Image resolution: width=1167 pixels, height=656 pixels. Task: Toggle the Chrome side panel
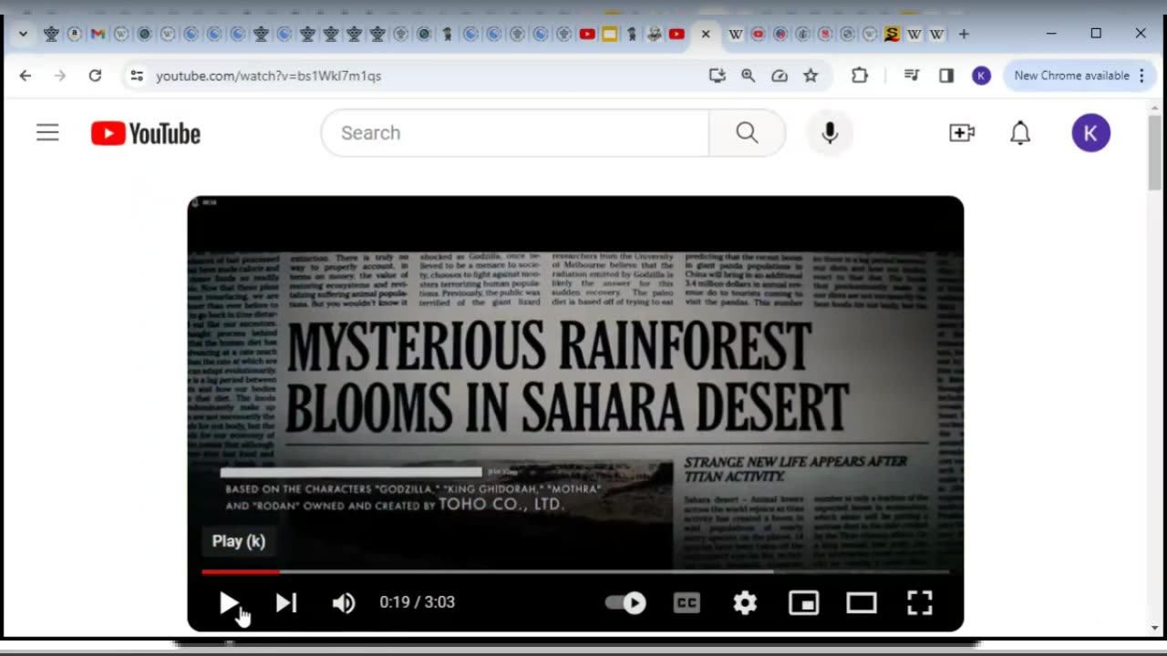[x=946, y=76]
